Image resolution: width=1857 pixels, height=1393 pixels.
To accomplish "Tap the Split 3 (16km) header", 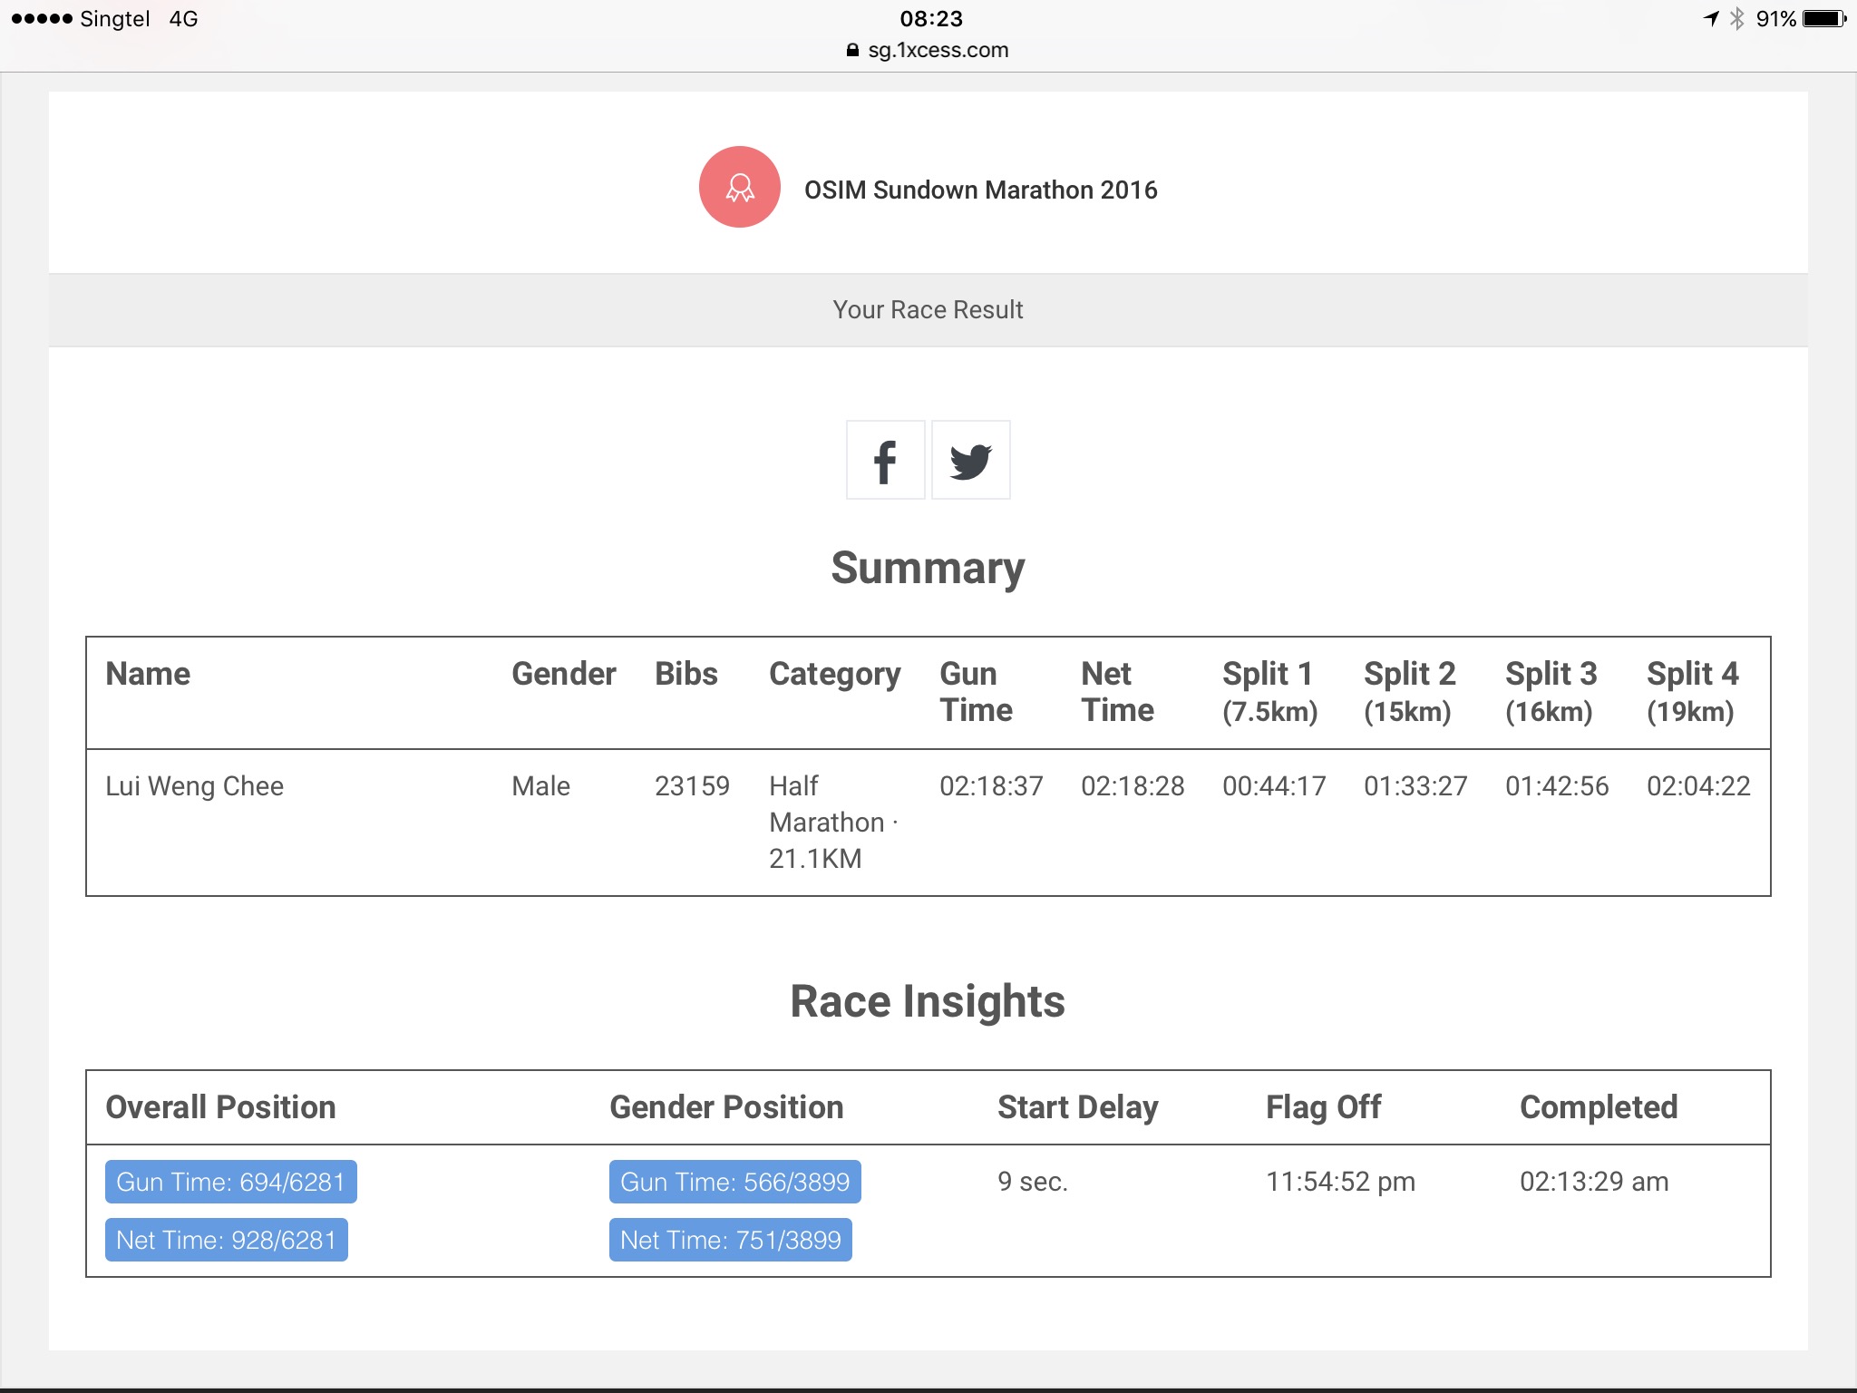I will (1551, 692).
